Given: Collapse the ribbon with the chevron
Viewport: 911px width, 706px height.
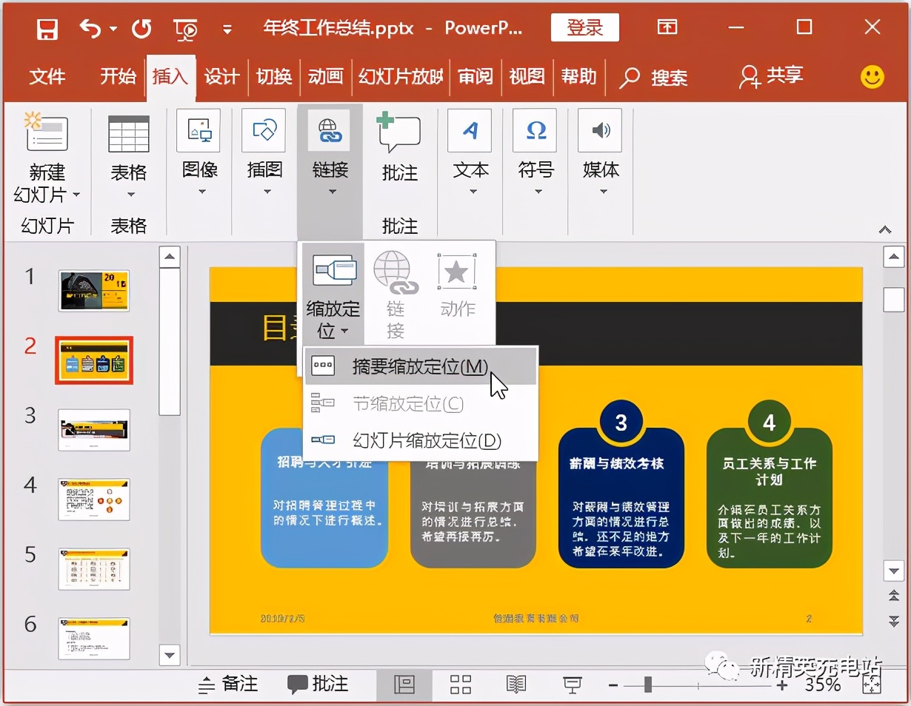Looking at the screenshot, I should 884,229.
